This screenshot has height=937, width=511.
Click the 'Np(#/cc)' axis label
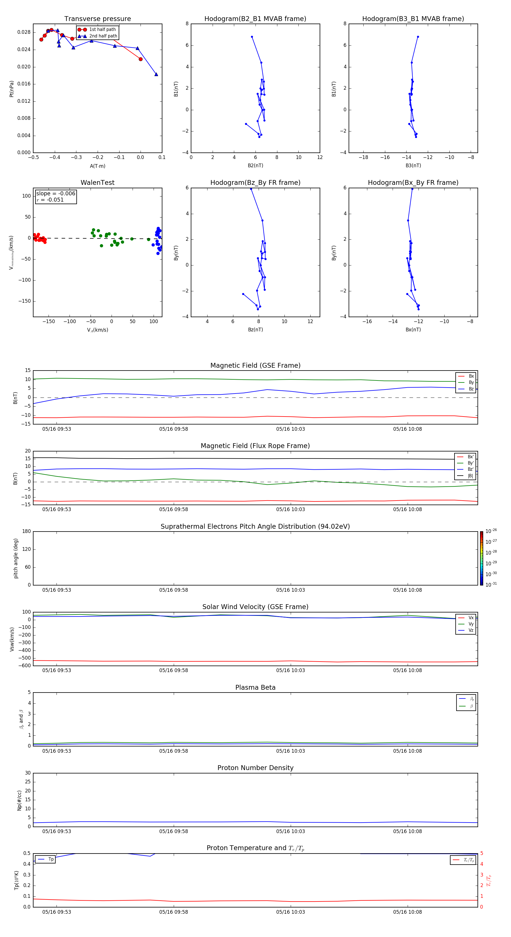[x=20, y=800]
